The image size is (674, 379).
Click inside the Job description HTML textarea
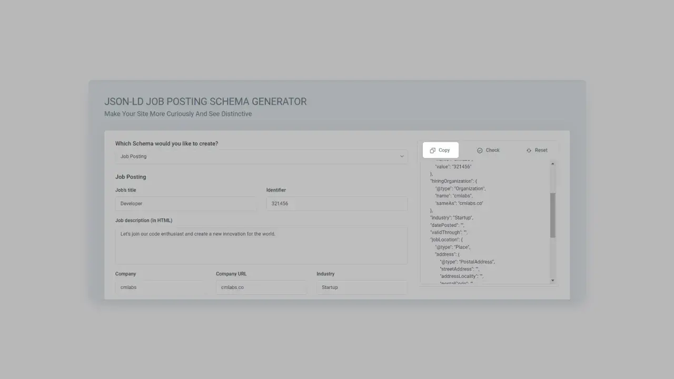click(x=261, y=245)
